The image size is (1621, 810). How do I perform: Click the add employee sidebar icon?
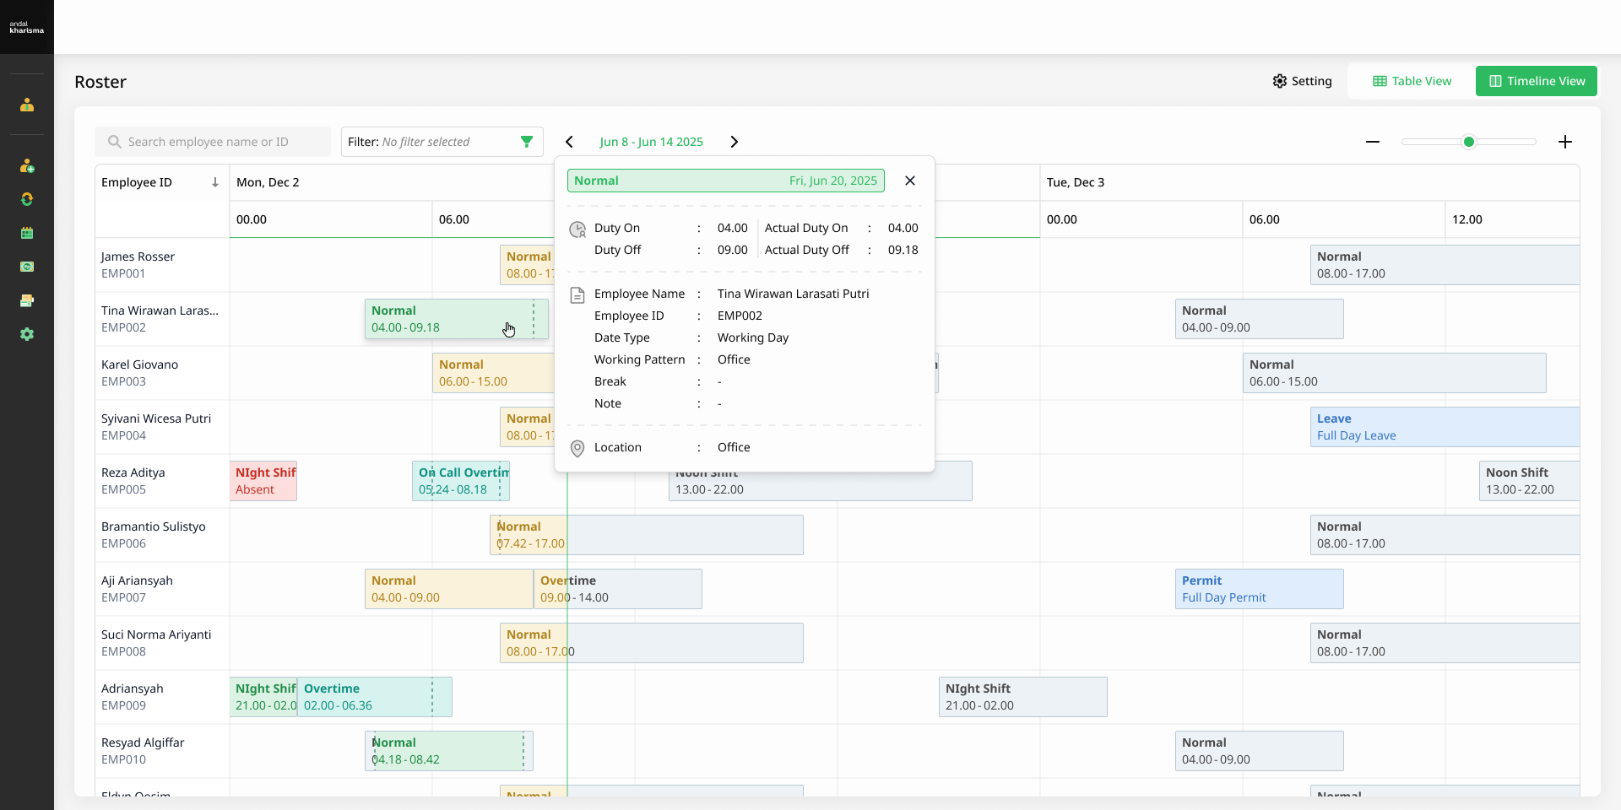tap(27, 165)
